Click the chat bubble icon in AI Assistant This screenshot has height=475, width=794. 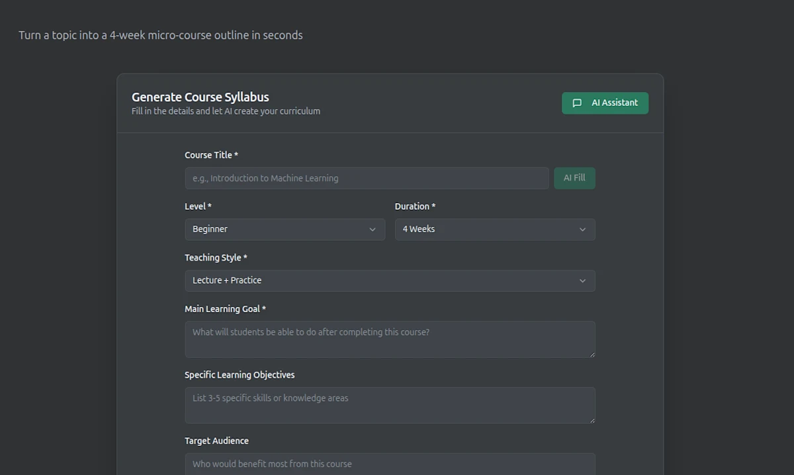point(577,103)
